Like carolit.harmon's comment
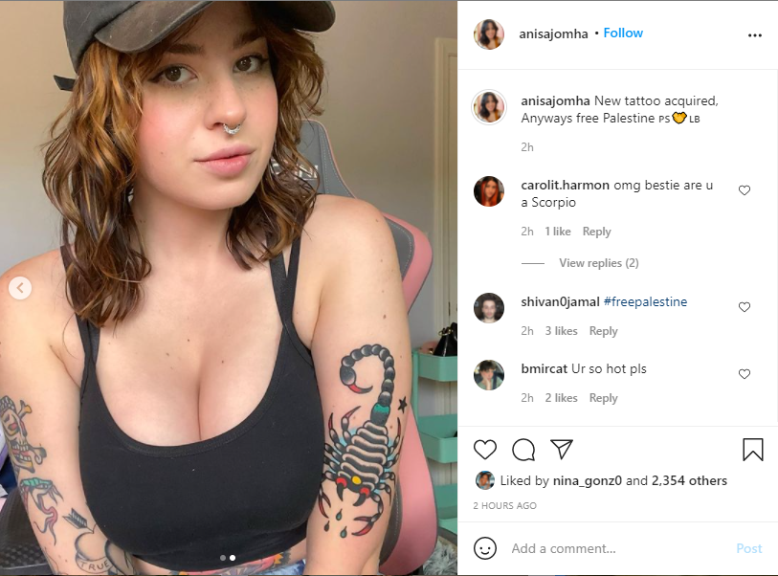This screenshot has height=576, width=778. [x=745, y=190]
